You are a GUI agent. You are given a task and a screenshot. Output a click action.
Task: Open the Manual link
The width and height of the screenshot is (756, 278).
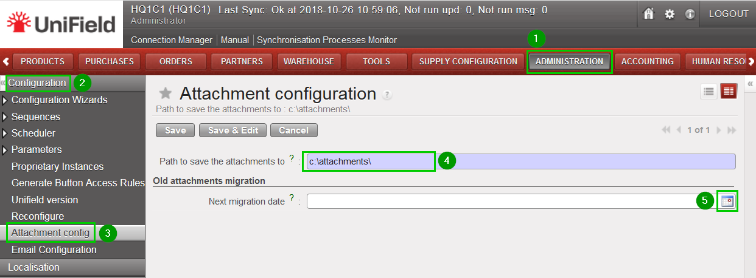234,40
